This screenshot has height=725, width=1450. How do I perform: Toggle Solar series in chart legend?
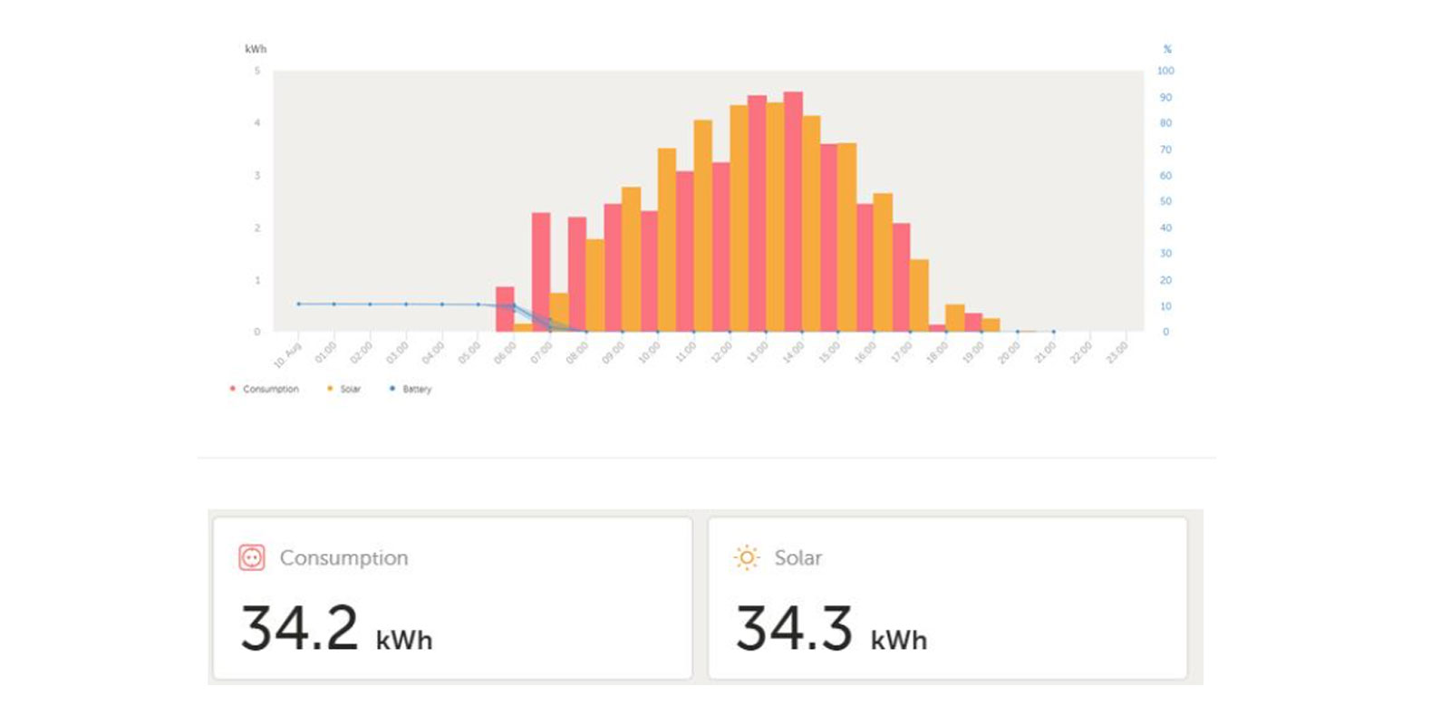point(344,389)
